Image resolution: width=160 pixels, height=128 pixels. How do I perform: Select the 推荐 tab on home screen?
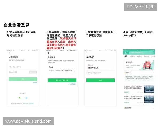pos(126,56)
